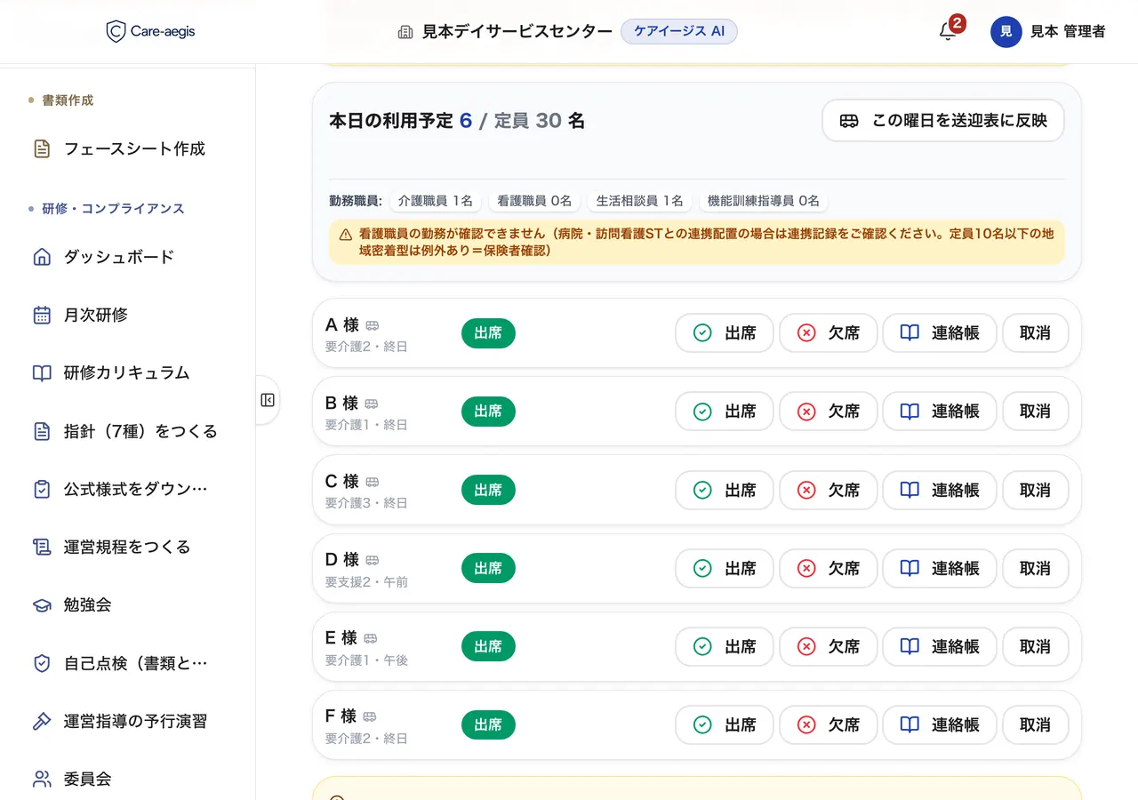This screenshot has width=1138, height=800.
Task: Mark D 様 as 欠席
Action: click(x=829, y=568)
